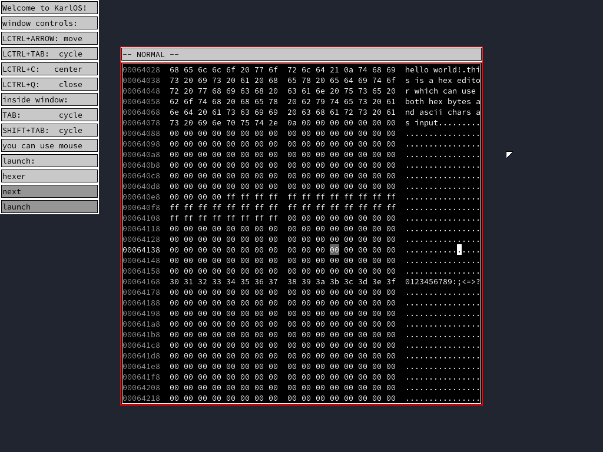Click the last 00 byte at row 00064218
This screenshot has height=452, width=603.
pos(391,398)
